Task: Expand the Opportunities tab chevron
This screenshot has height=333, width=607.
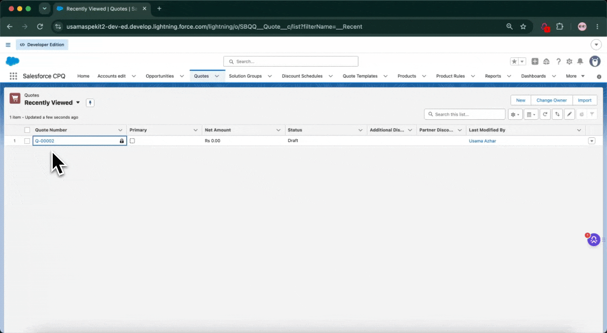Action: [182, 76]
